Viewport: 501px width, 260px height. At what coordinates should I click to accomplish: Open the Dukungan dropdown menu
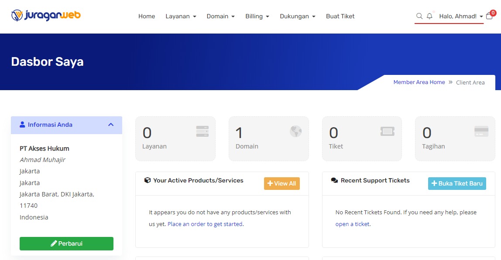point(297,17)
